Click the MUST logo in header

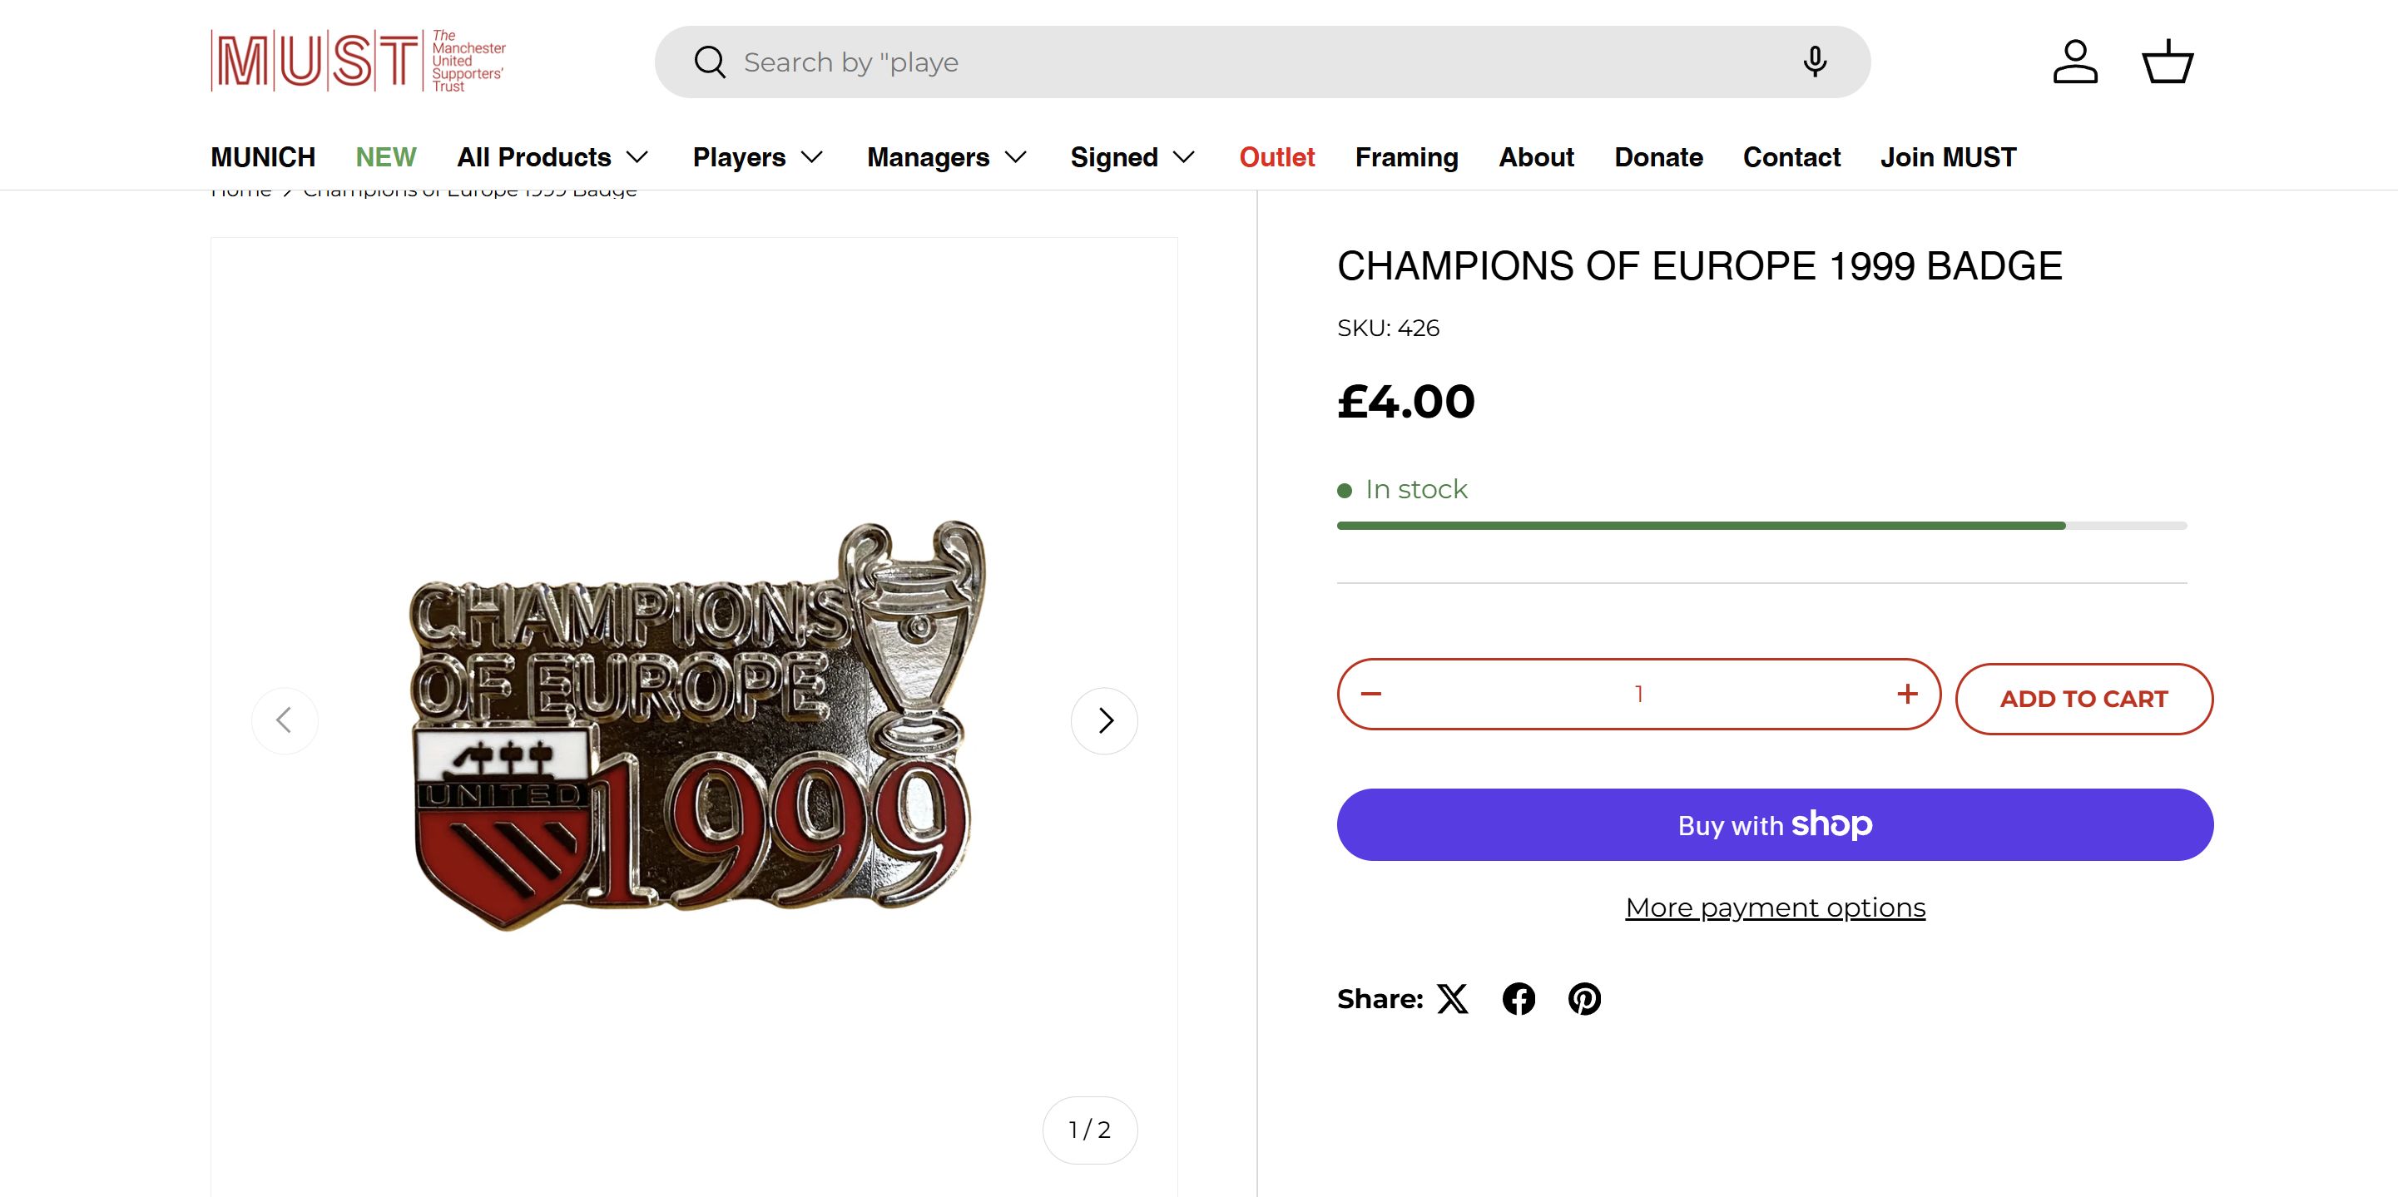pos(359,62)
